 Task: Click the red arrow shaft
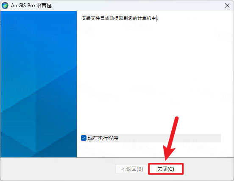click(x=173, y=132)
